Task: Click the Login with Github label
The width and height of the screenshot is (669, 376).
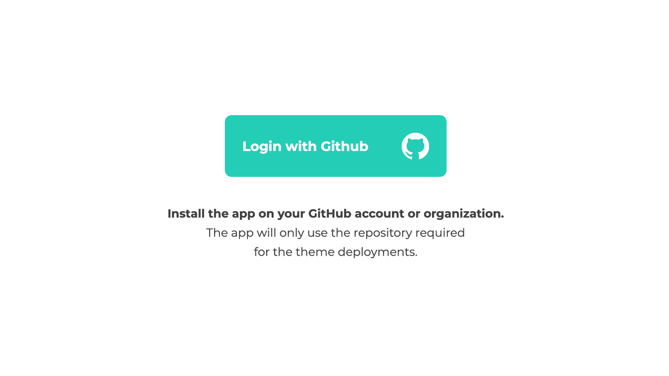Action: click(x=305, y=147)
